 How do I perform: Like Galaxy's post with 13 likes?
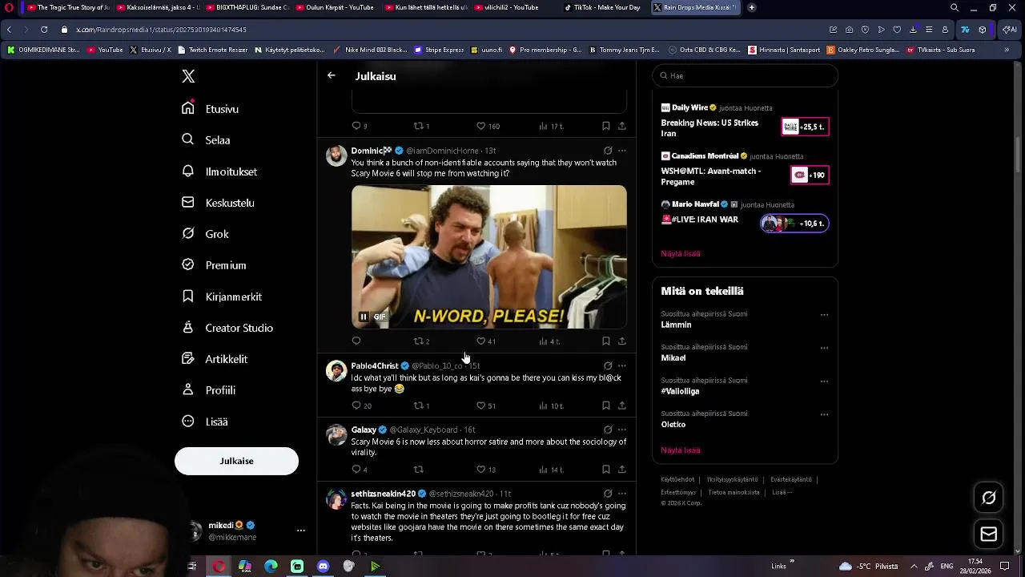click(486, 470)
